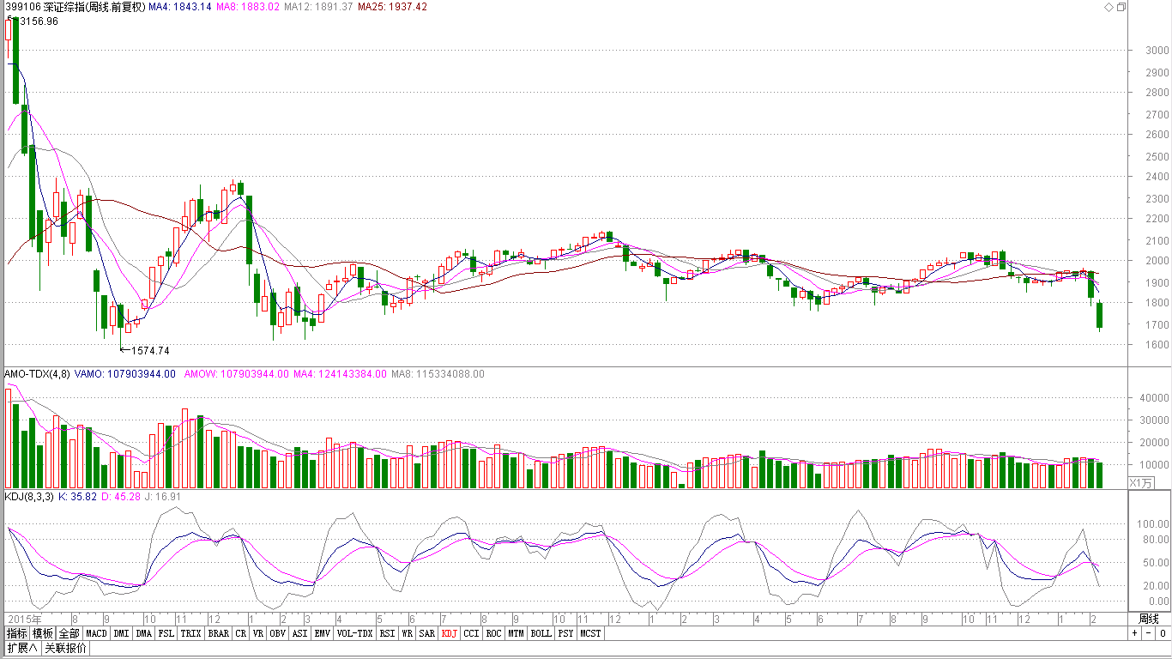
Task: Click the 3000 price axis label
Action: [1157, 50]
